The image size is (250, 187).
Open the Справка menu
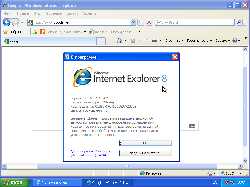pyautogui.click(x=90, y=13)
